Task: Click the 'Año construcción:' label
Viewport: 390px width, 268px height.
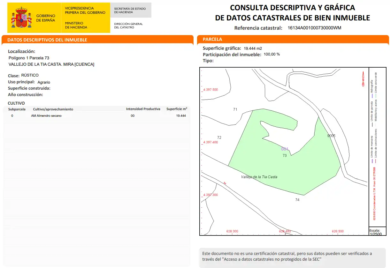Action: click(25, 95)
